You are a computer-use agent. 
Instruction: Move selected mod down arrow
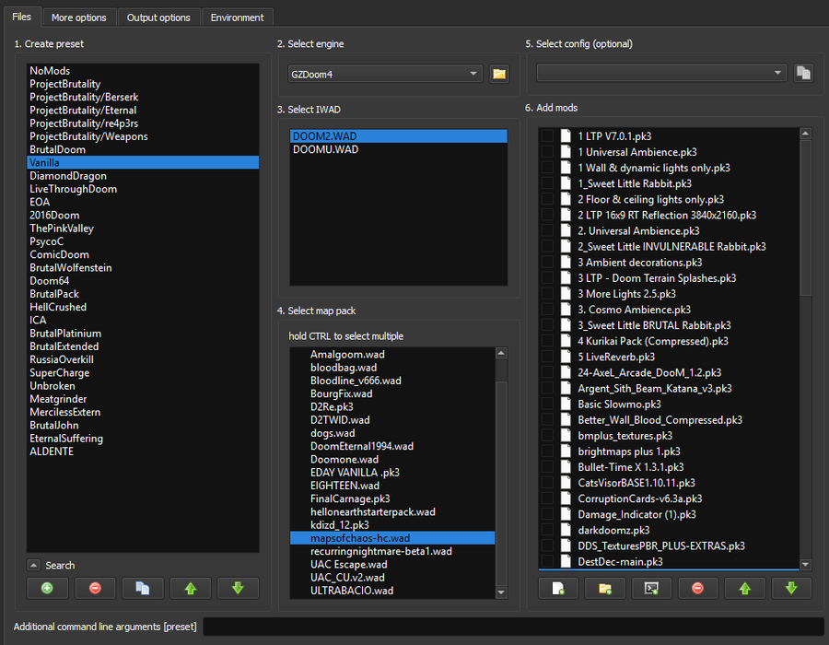pos(791,588)
